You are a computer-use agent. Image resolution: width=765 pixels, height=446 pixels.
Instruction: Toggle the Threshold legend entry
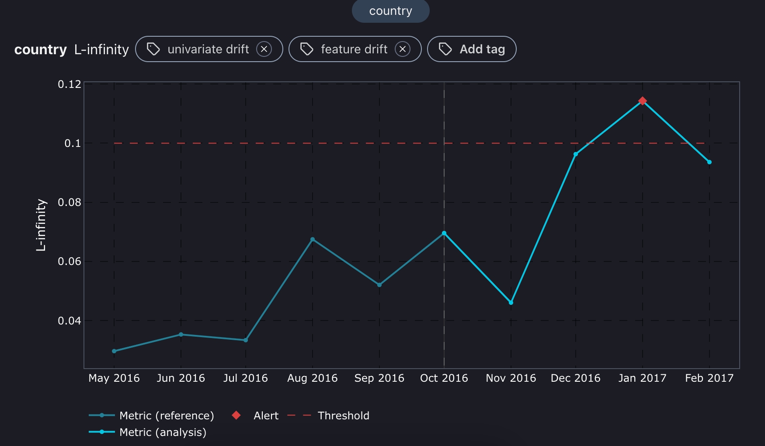click(343, 415)
